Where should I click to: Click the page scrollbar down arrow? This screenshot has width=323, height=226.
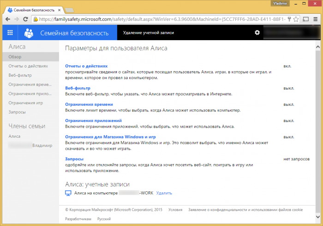click(x=317, y=217)
